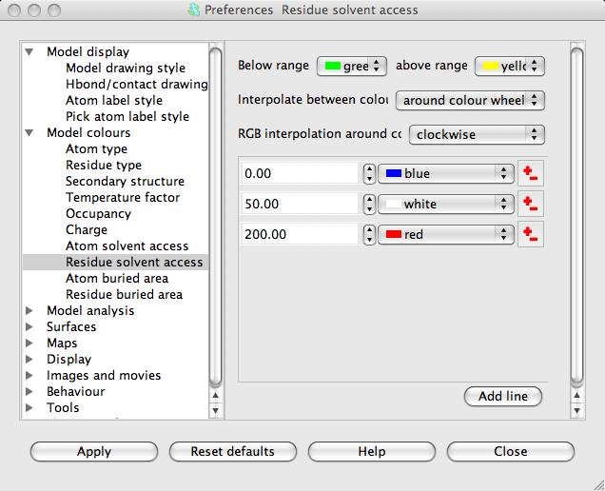Image resolution: width=605 pixels, height=491 pixels.
Task: Click the app icon in the title bar
Action: 194,10
